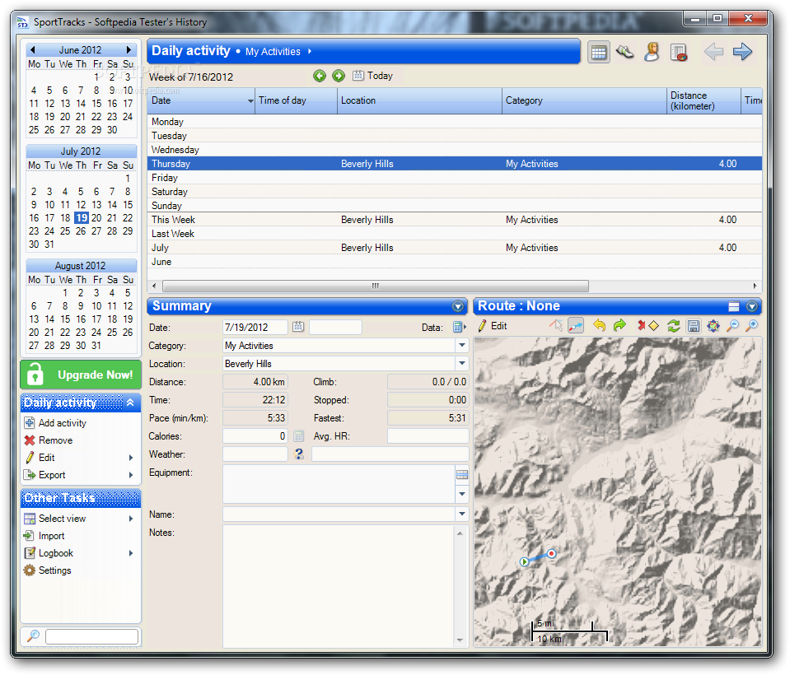Screen dimensions: 790x675
Task: Open the Reports spreadsheet-chart view icon
Action: [679, 53]
